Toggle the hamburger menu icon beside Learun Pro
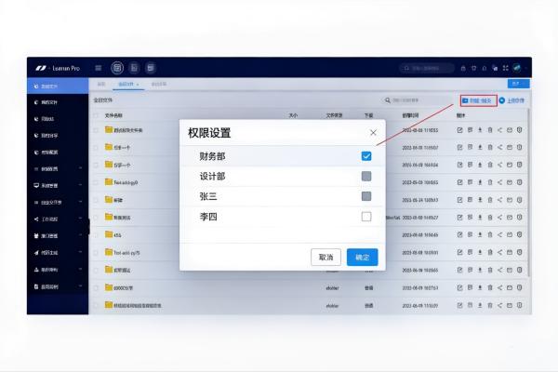558x372 pixels. pos(99,68)
